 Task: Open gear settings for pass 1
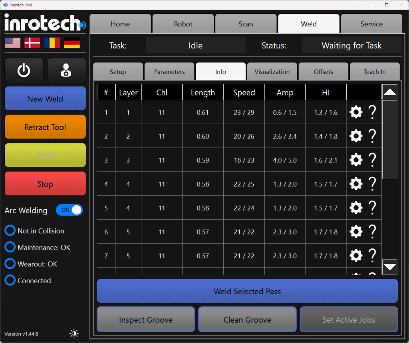click(356, 112)
